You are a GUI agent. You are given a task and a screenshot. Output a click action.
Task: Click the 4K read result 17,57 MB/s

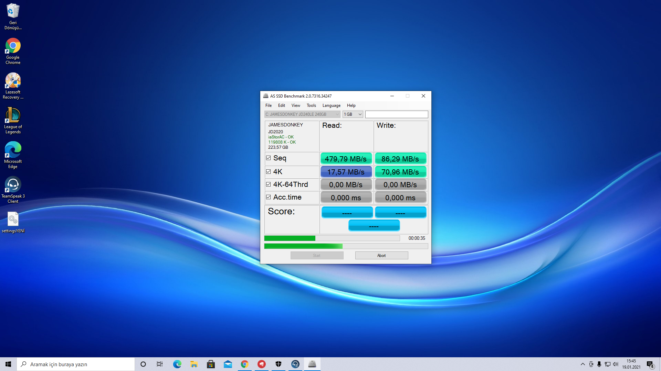tap(346, 172)
